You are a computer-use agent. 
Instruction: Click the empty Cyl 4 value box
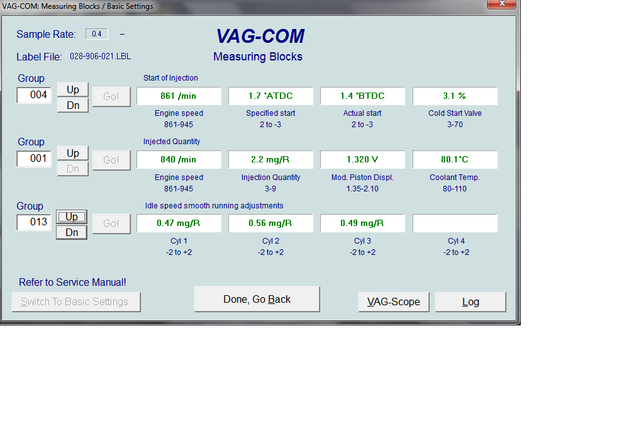[x=455, y=223]
